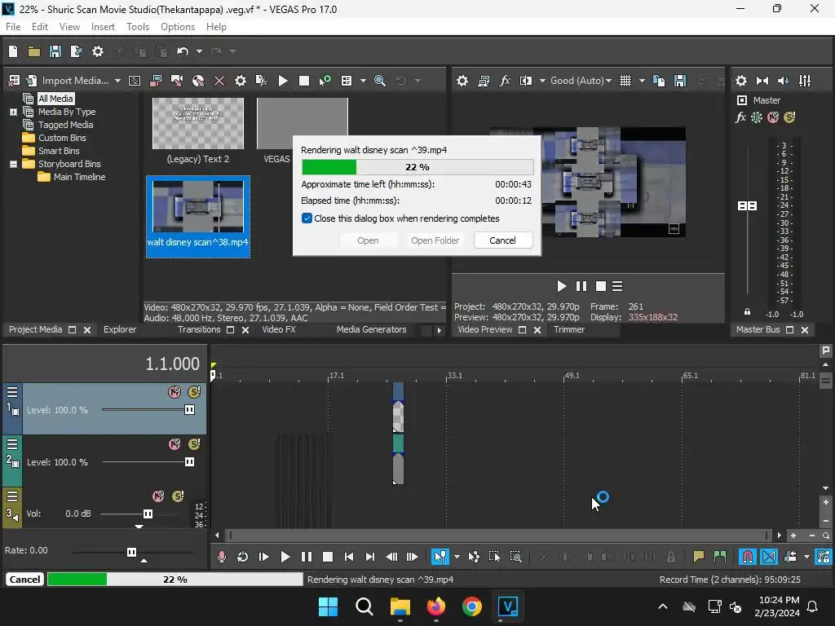Toggle split screen view in preview toolbar

pyautogui.click(x=526, y=81)
